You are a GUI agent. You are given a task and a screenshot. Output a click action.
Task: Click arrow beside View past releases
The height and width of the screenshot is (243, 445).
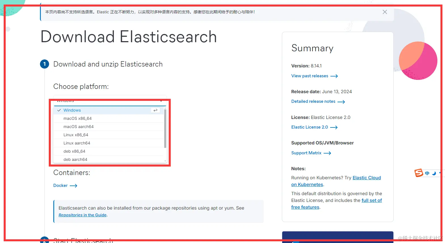pos(334,76)
